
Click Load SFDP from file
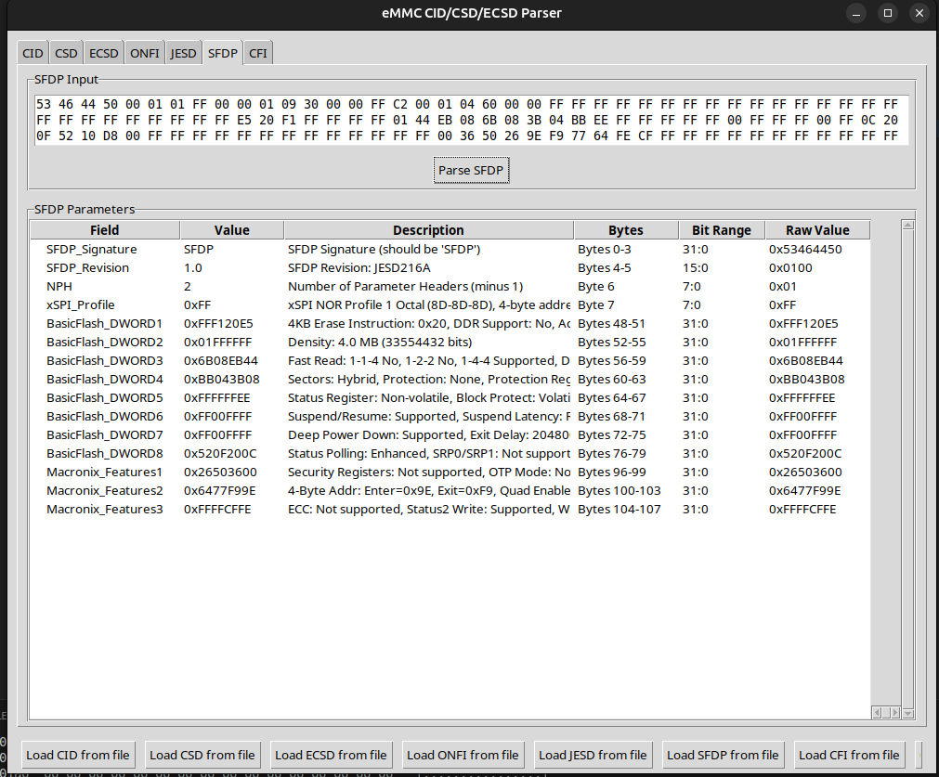pyautogui.click(x=723, y=755)
